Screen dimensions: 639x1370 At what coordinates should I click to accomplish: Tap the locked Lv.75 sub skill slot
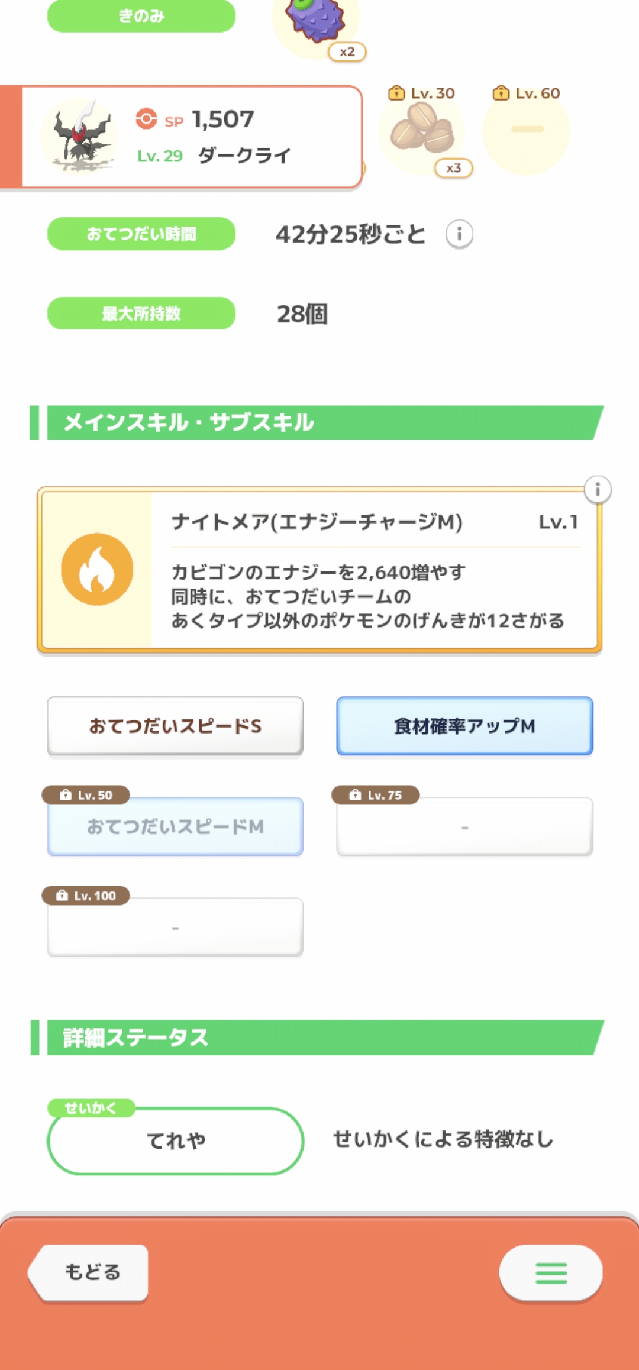tap(464, 826)
